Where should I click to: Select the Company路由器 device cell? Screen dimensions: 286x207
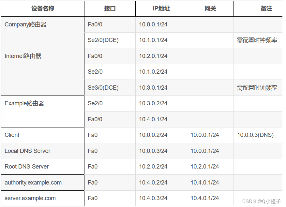[x=43, y=32]
